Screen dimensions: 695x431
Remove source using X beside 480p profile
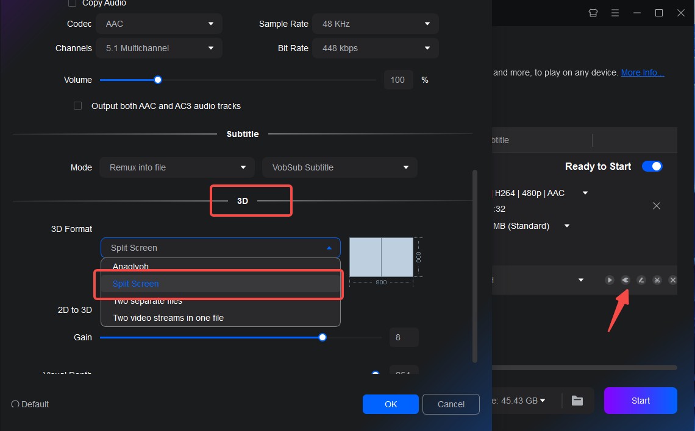(657, 206)
